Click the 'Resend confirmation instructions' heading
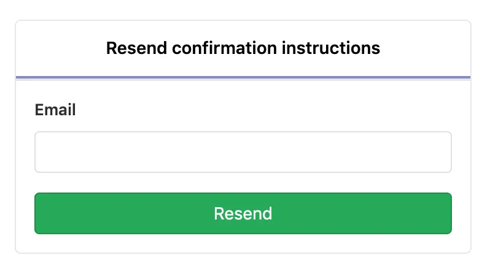This screenshot has height=271, width=490. pos(243,48)
